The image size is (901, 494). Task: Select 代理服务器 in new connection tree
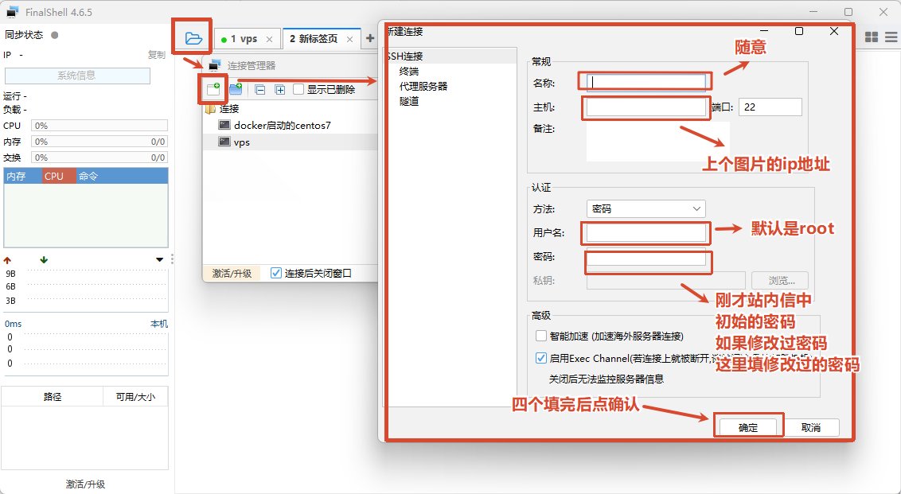click(423, 86)
